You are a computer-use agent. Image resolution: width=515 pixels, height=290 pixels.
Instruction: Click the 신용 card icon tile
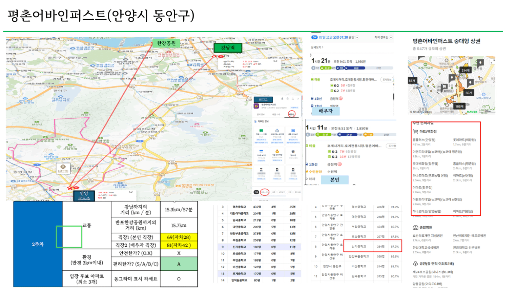293,135
